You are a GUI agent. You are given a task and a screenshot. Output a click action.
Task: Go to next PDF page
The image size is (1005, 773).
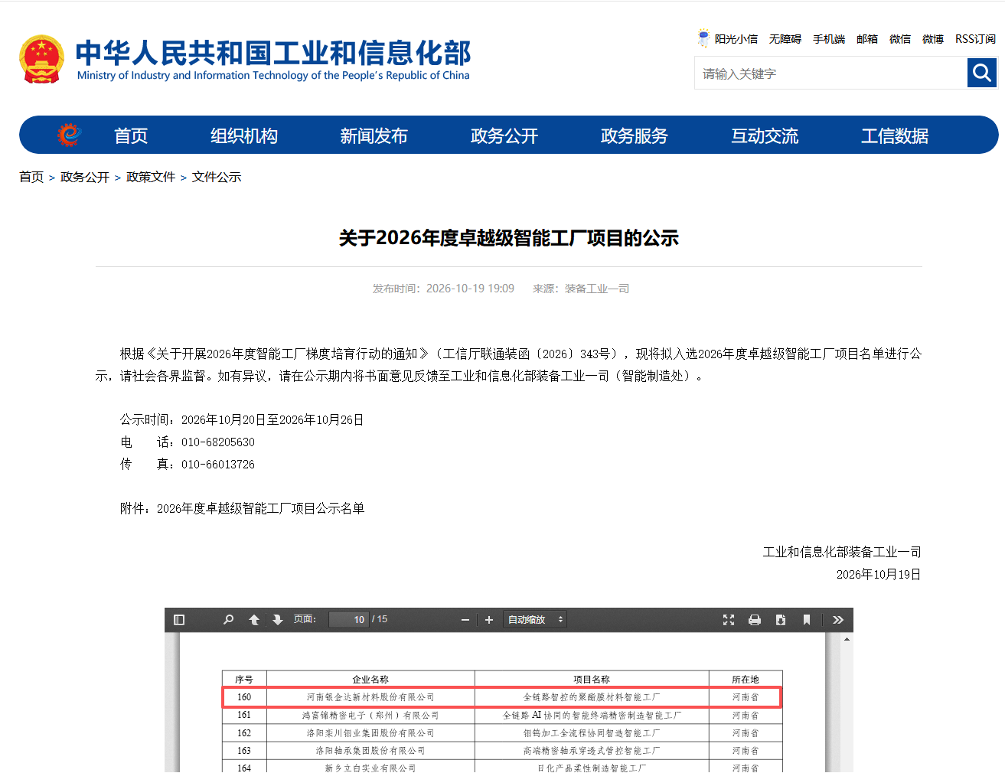coord(278,620)
